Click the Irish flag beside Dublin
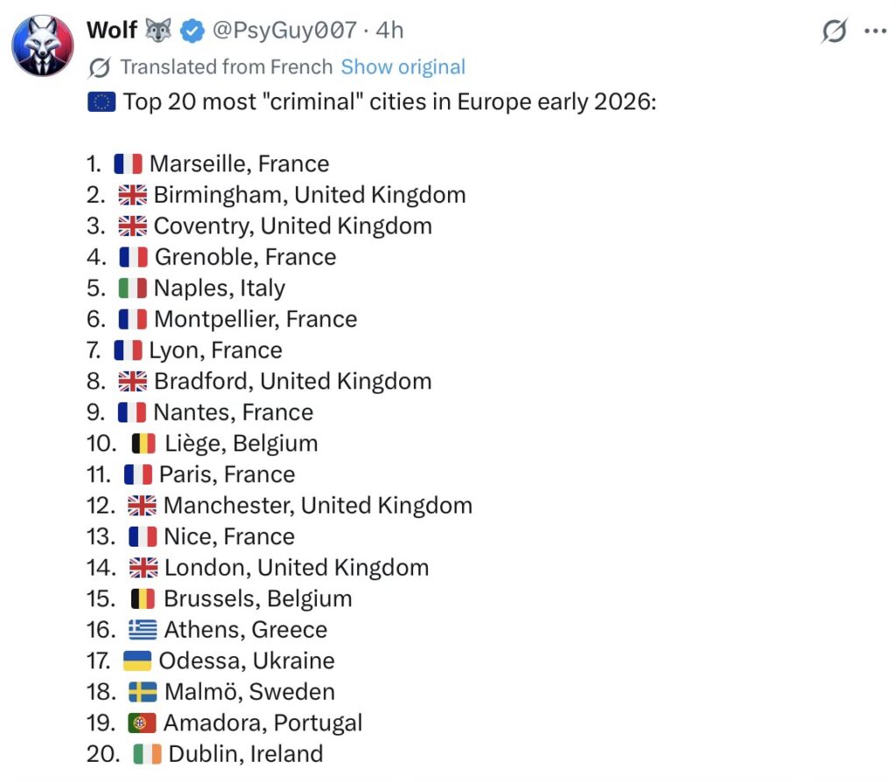This screenshot has width=896, height=782. click(147, 754)
